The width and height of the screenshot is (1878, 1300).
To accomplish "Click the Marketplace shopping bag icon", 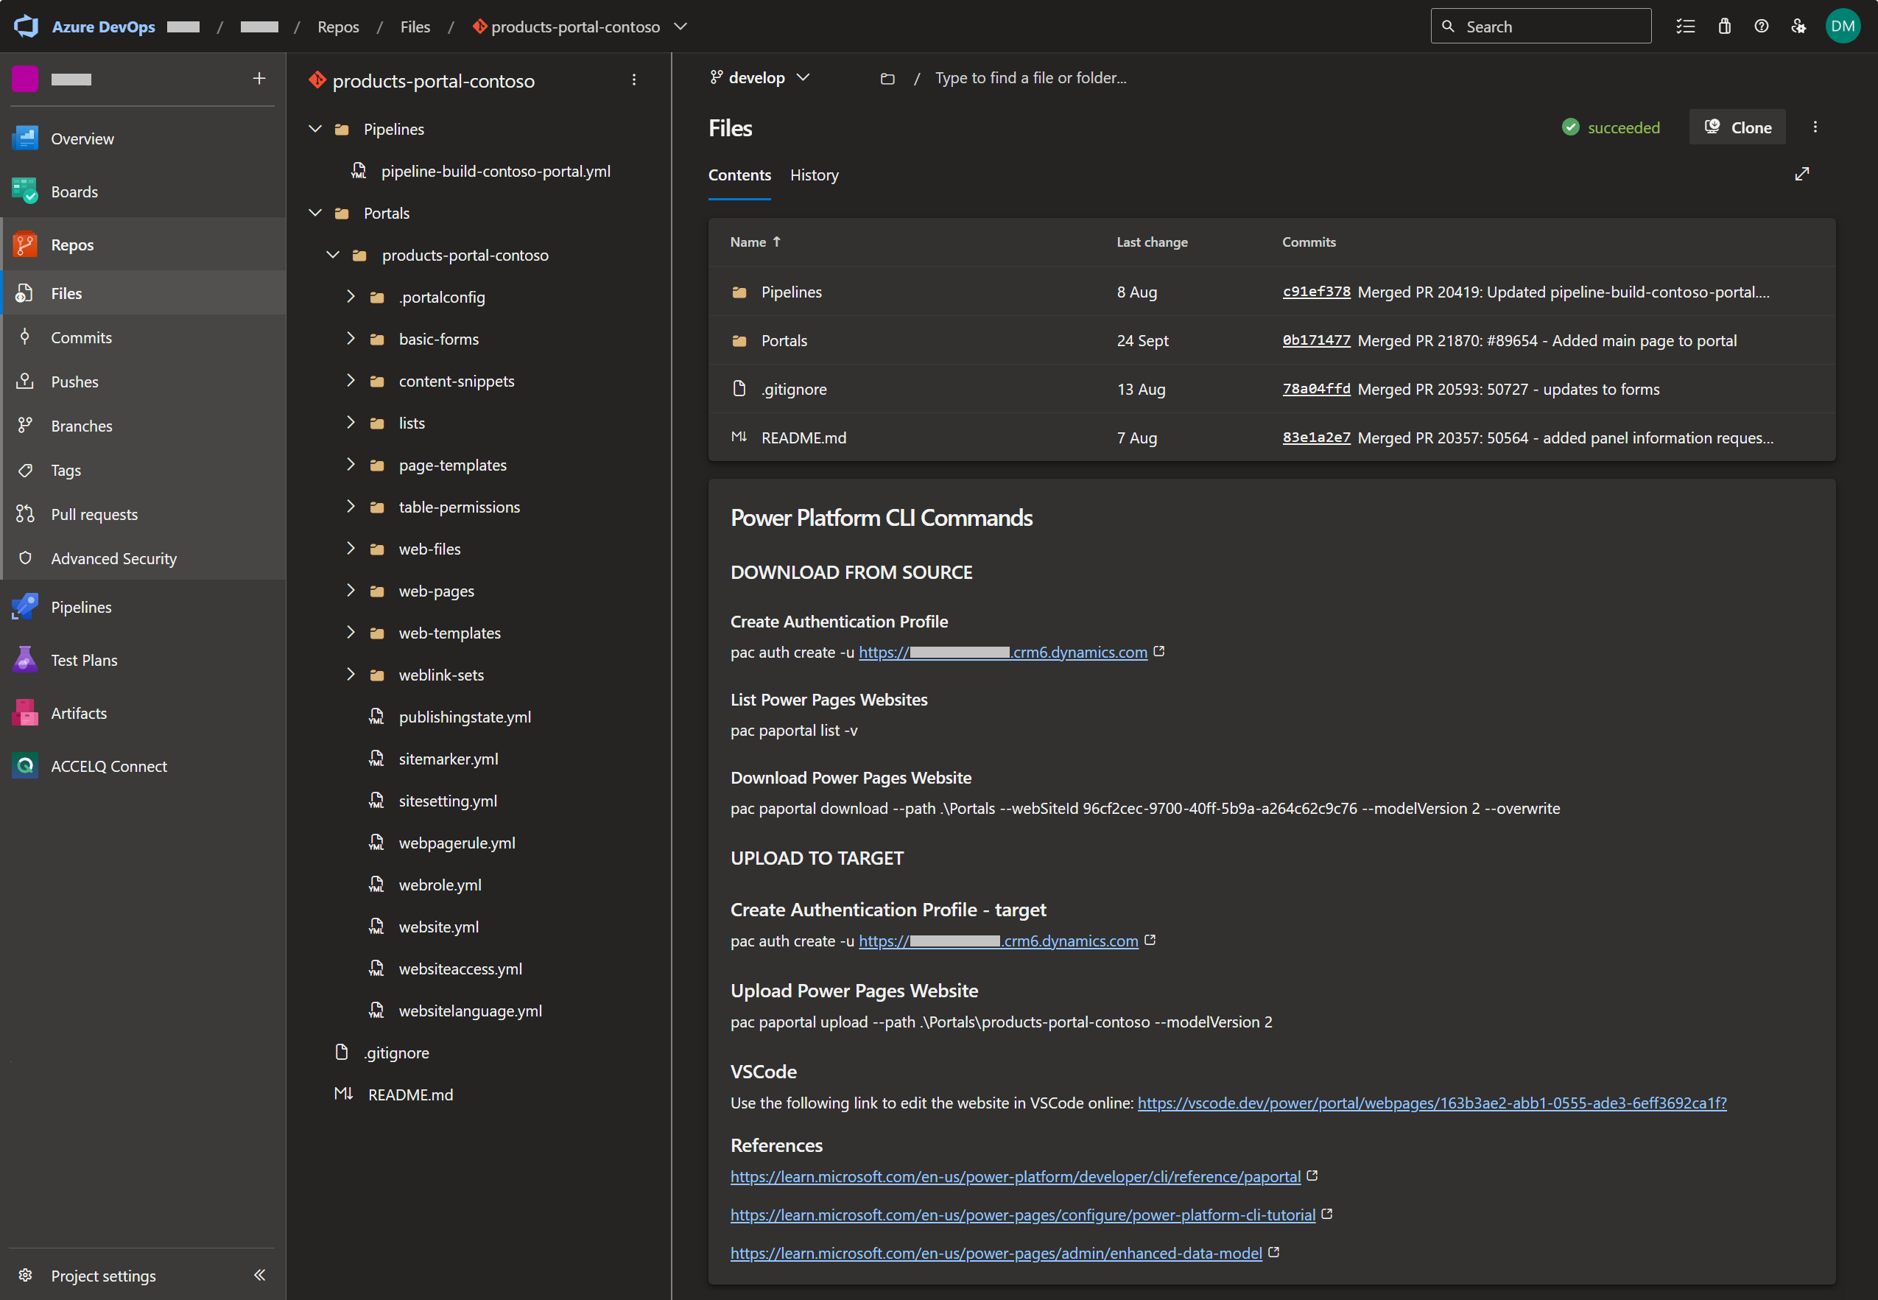I will [1724, 27].
